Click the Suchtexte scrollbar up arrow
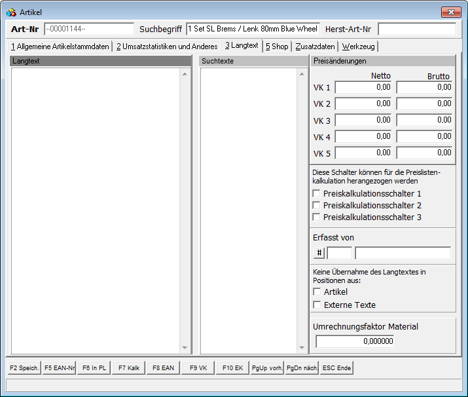The height and width of the screenshot is (397, 468). tap(302, 73)
